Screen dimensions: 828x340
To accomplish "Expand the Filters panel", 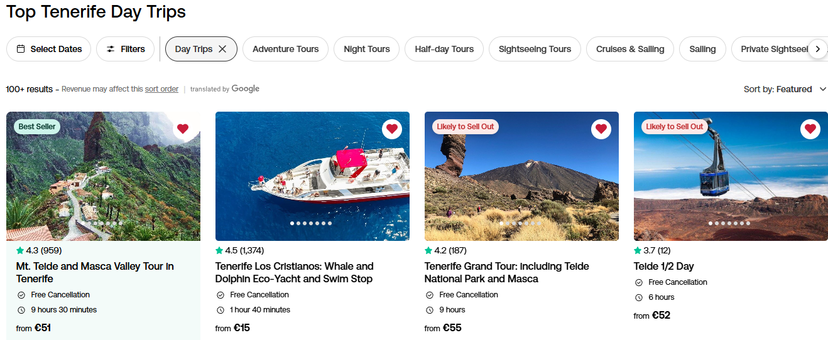I will (x=126, y=49).
